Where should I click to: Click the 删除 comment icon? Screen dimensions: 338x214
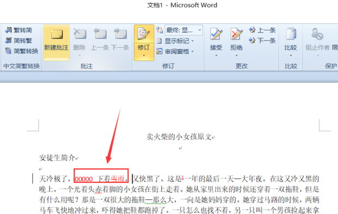[x=80, y=34]
